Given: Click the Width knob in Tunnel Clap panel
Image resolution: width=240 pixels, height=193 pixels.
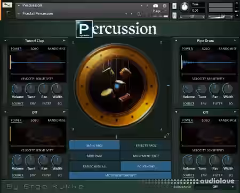Looking at the screenshot, I should tap(57, 89).
